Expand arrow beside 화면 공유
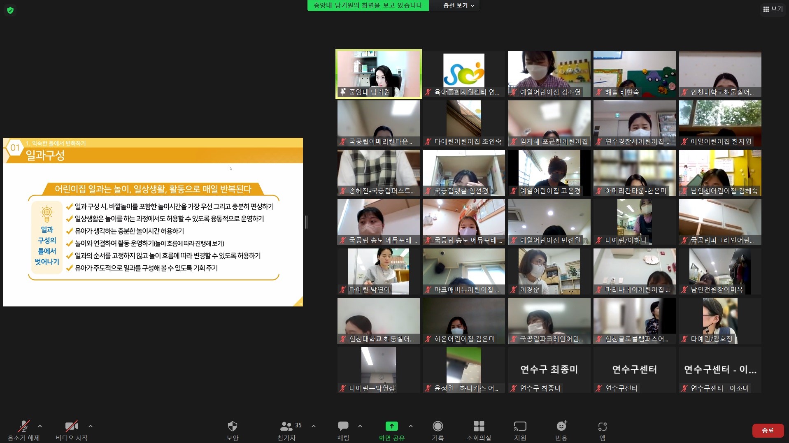Image resolution: width=789 pixels, height=443 pixels. tap(411, 426)
